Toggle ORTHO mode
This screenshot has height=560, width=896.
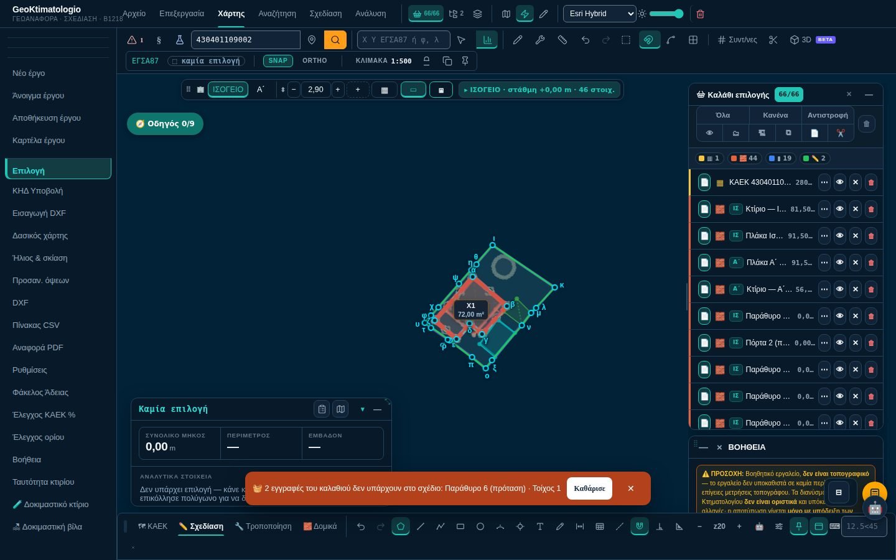click(315, 61)
